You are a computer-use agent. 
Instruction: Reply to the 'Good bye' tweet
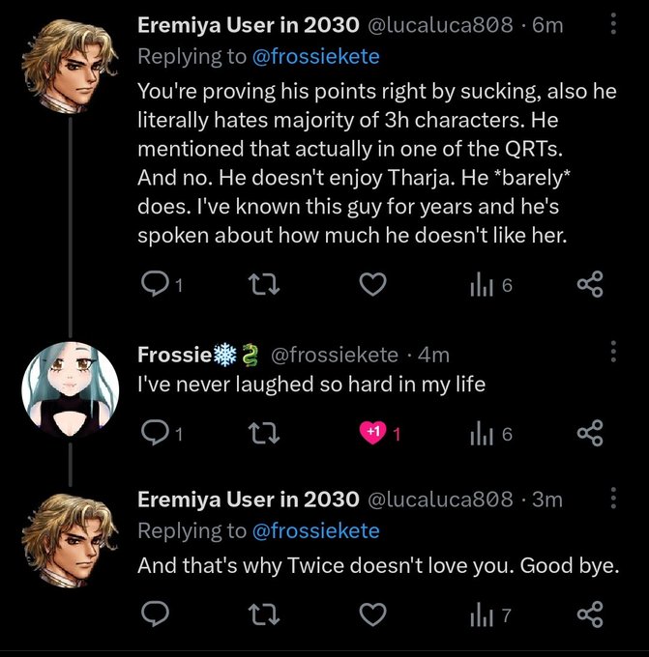click(155, 614)
